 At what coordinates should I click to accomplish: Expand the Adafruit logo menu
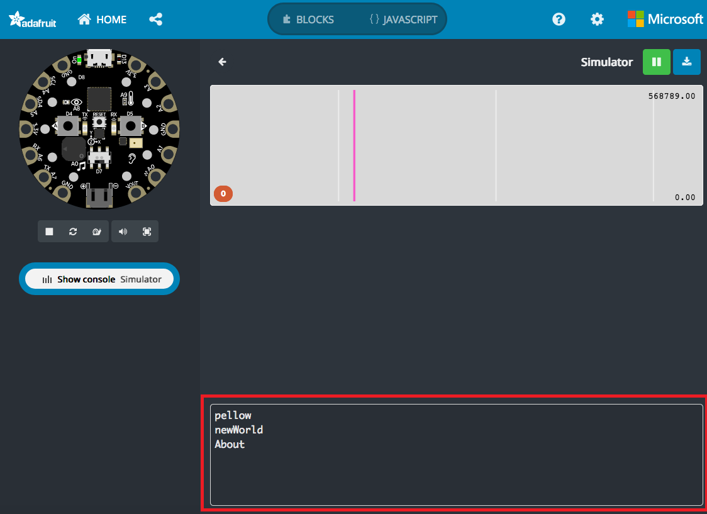coord(31,19)
